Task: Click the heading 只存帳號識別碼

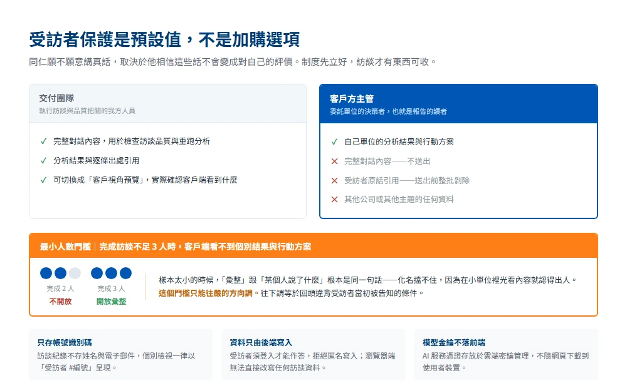Action: click(65, 342)
